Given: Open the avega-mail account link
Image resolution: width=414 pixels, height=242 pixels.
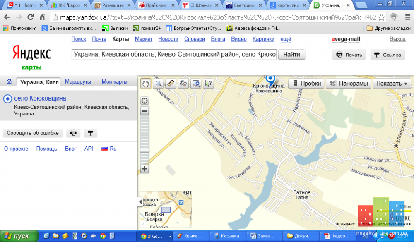Looking at the screenshot, I should [346, 39].
